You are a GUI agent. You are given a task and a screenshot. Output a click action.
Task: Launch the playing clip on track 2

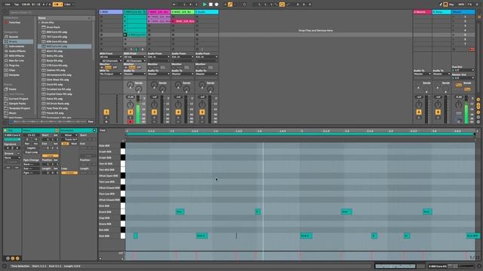click(x=125, y=35)
